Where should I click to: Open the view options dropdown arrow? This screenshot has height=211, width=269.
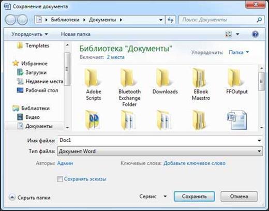click(x=237, y=34)
